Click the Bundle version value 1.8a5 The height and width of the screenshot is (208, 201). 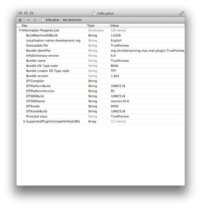click(x=116, y=76)
